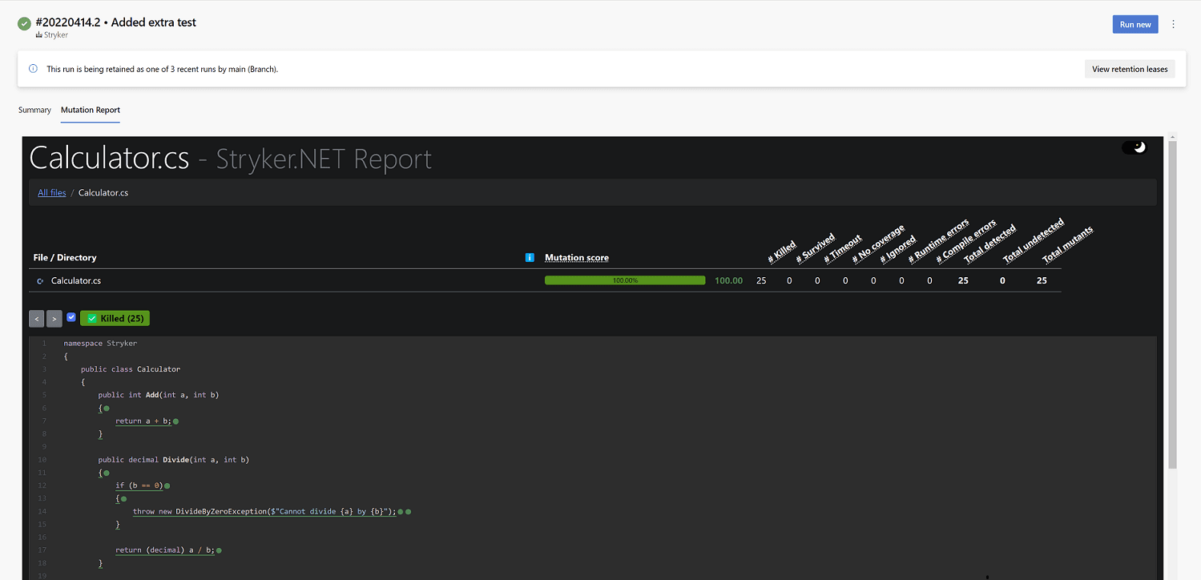The width and height of the screenshot is (1201, 580).
Task: Click the mutant dot on line 13
Action: click(x=123, y=498)
